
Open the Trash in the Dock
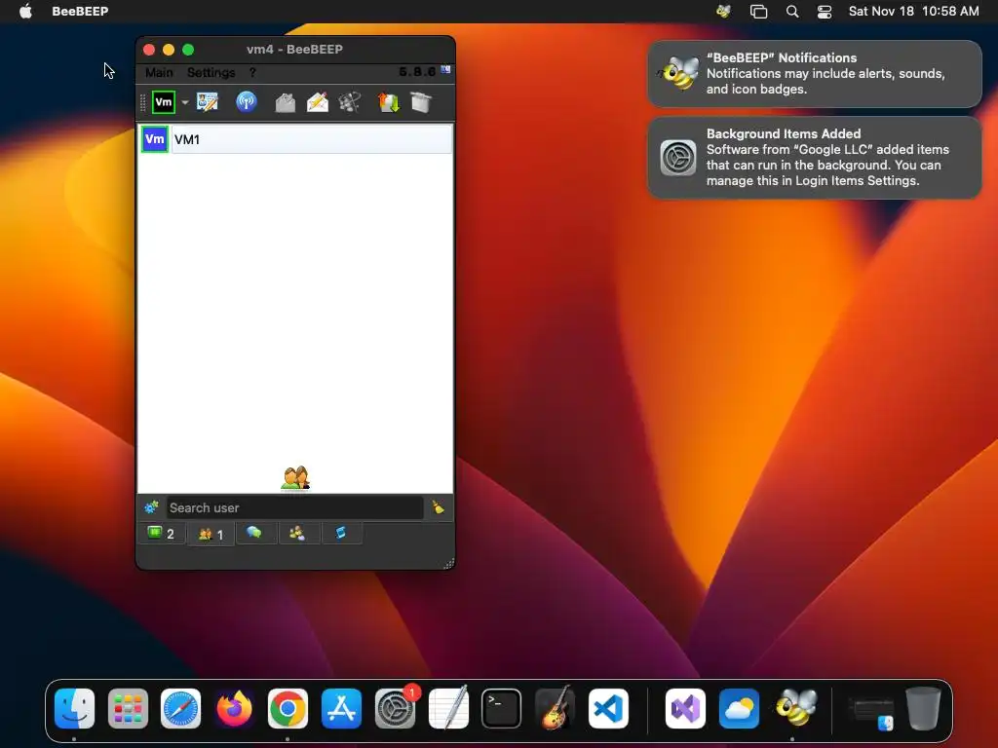click(x=924, y=708)
